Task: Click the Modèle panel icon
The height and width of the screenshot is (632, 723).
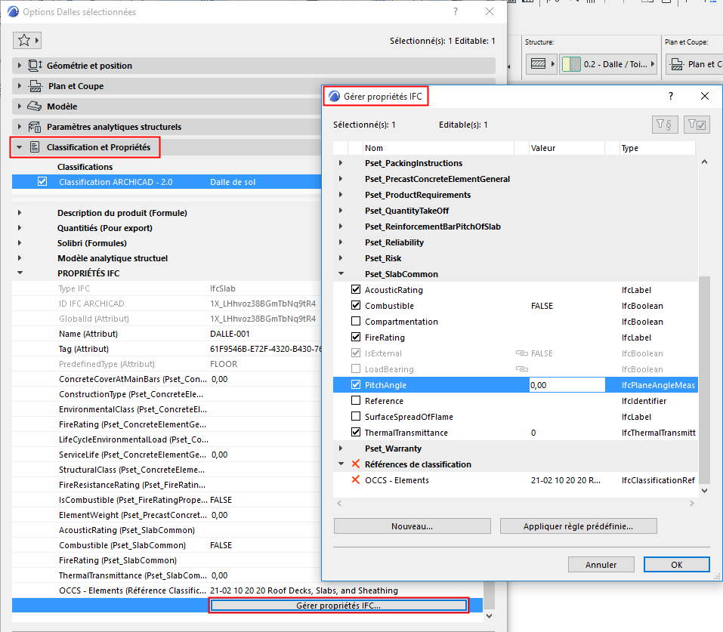Action: [x=34, y=106]
